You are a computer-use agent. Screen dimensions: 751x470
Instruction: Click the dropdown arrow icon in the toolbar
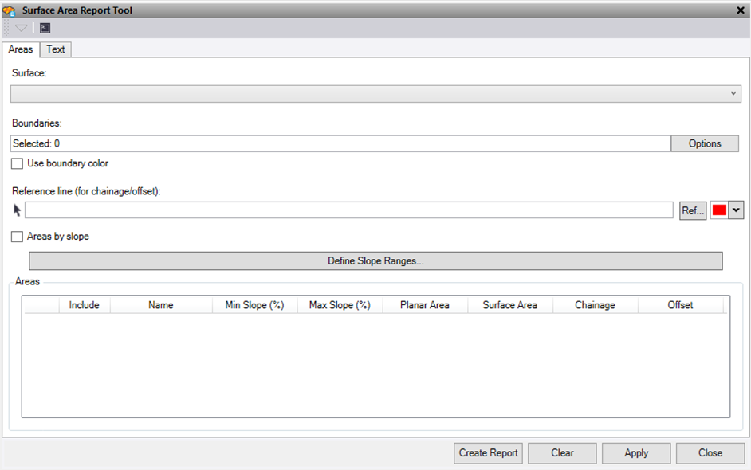(21, 27)
